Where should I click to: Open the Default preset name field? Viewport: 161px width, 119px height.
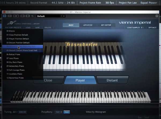tap(48, 16)
